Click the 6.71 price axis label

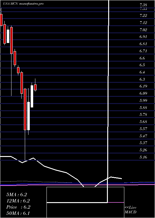[x=143, y=51]
